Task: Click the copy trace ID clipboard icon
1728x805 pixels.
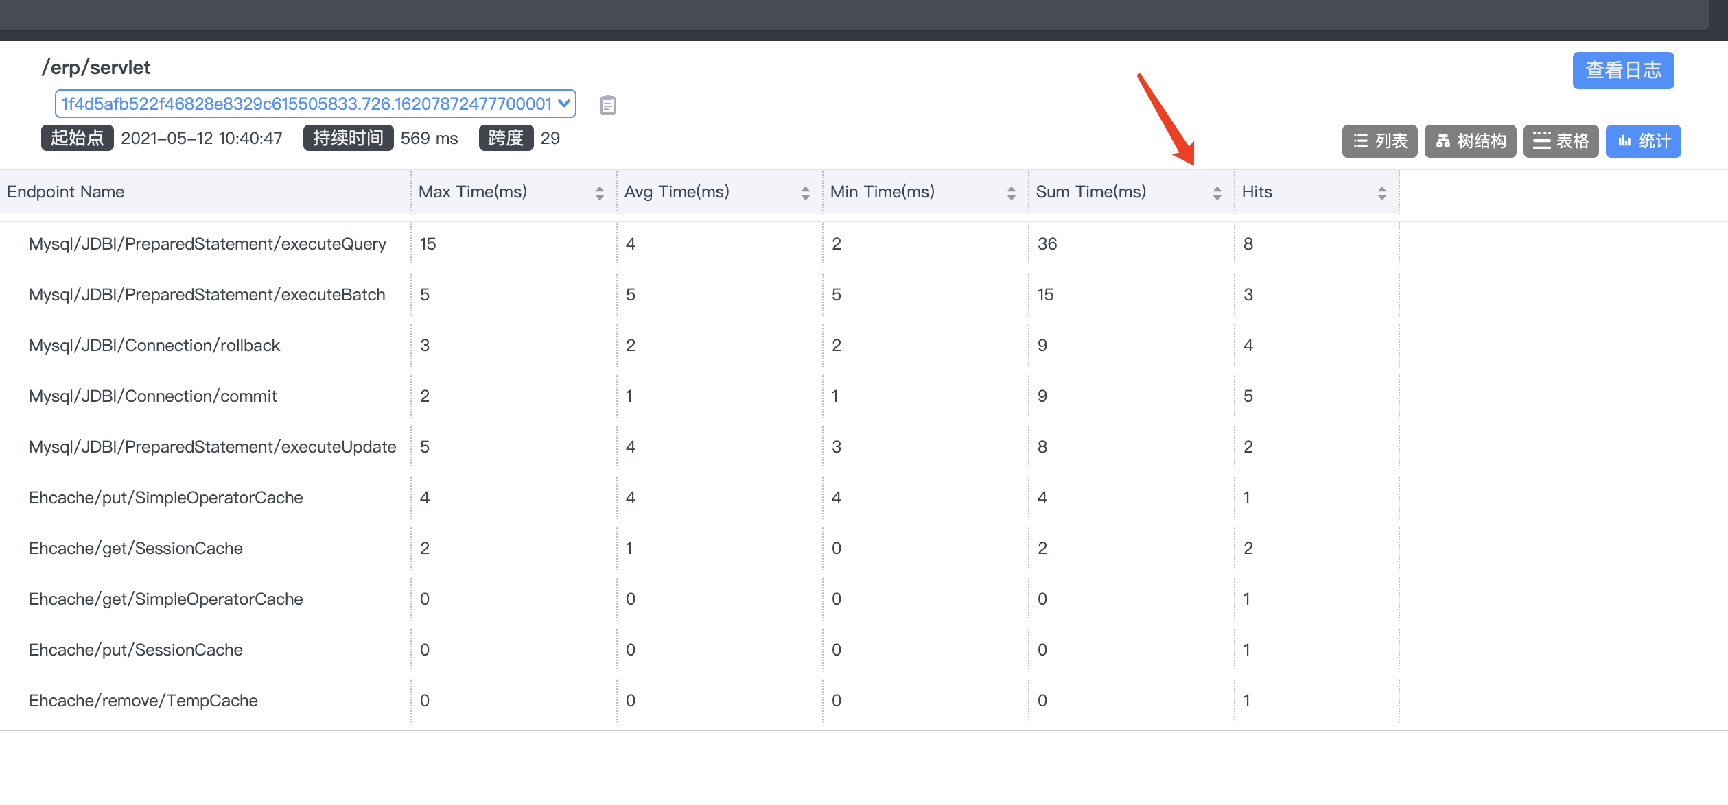Action: point(607,105)
